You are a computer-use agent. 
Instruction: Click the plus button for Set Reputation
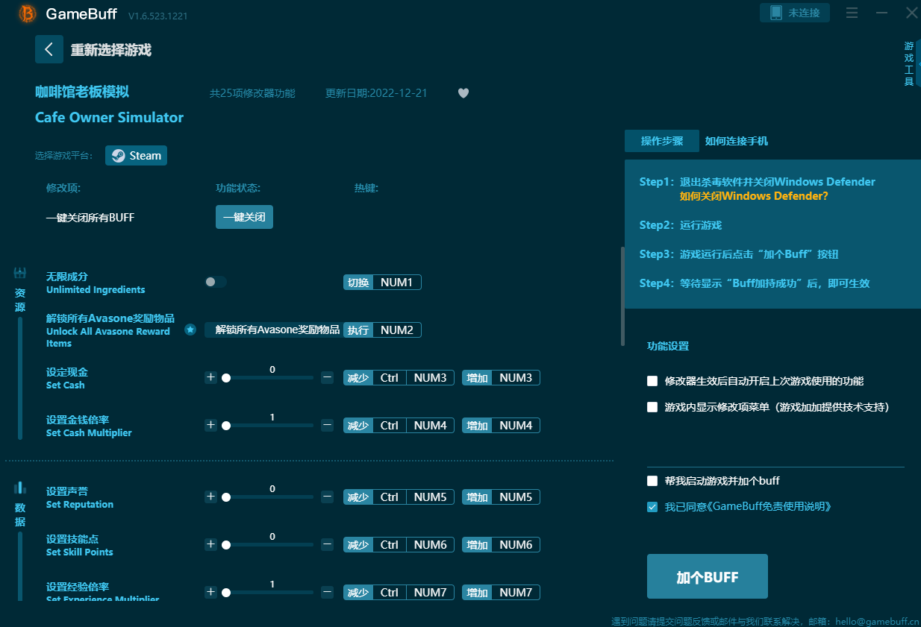[x=210, y=497]
